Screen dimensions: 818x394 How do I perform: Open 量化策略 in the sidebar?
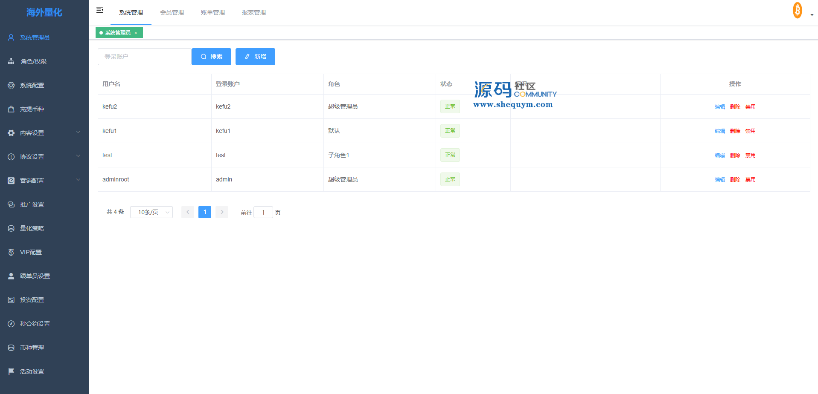coord(32,228)
